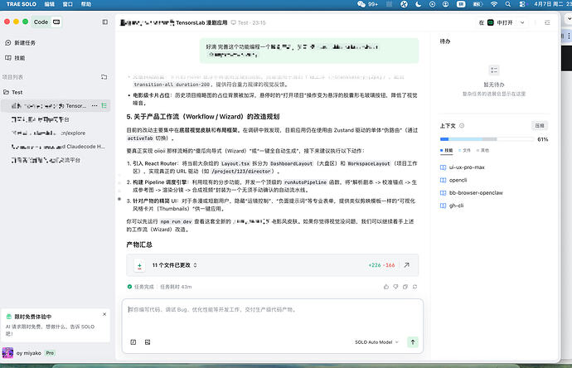This screenshot has height=368, width=572.
Task: Open changes via arrow icon beside +226 -166
Action: [x=407, y=265]
